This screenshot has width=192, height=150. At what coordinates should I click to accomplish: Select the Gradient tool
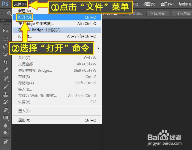click(x=6, y=118)
